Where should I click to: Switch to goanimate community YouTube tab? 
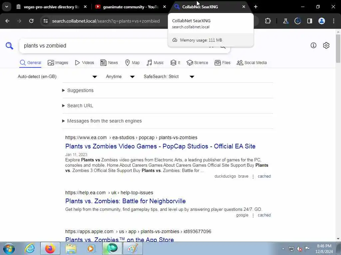pos(131,7)
